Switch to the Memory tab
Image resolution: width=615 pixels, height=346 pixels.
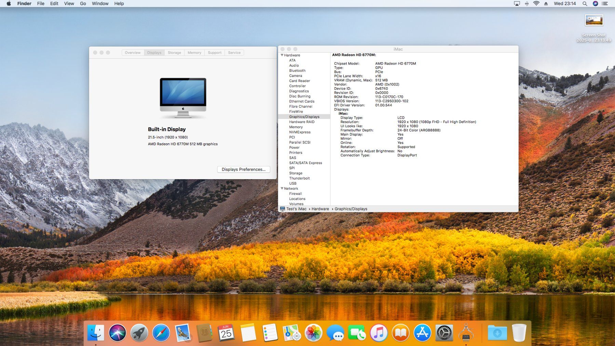(x=194, y=53)
